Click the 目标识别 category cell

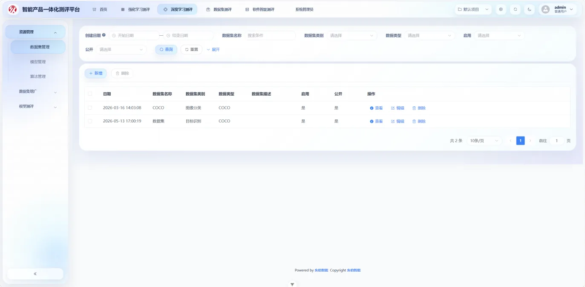pyautogui.click(x=193, y=121)
